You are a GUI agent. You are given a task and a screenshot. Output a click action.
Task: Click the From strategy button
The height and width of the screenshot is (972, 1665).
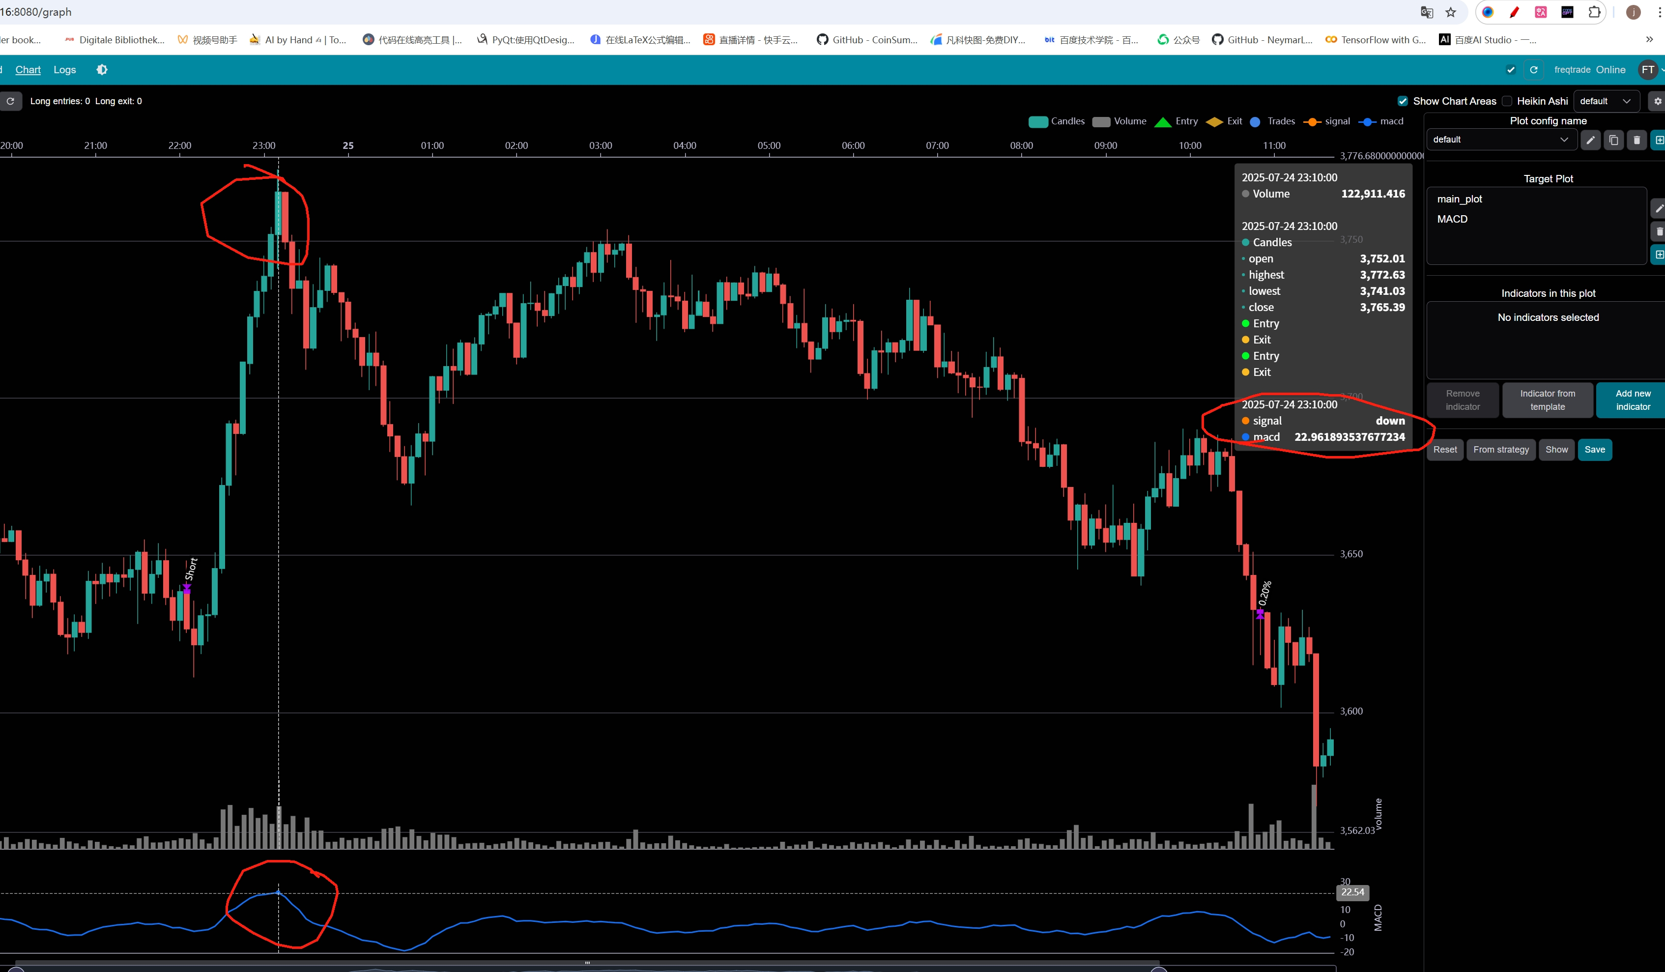click(x=1500, y=449)
